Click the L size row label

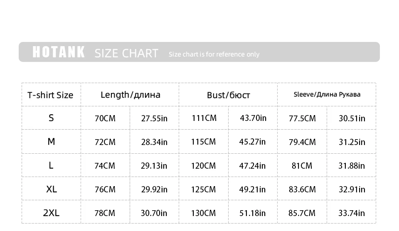pos(51,165)
